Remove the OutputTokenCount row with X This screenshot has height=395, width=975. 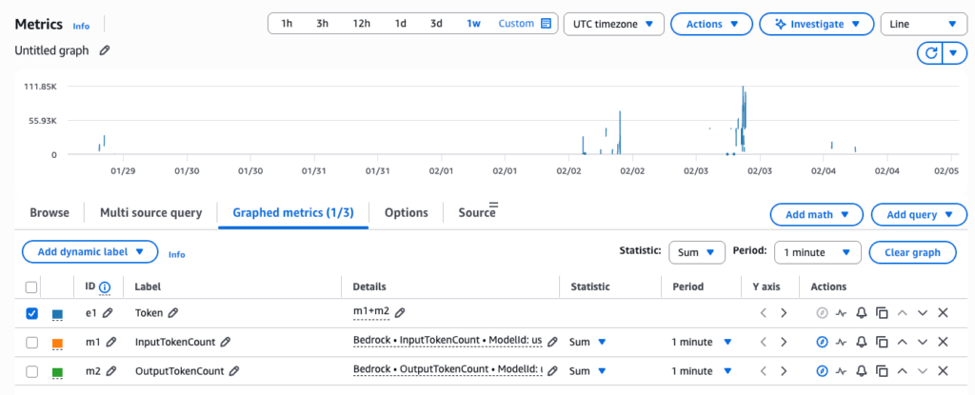(x=943, y=371)
